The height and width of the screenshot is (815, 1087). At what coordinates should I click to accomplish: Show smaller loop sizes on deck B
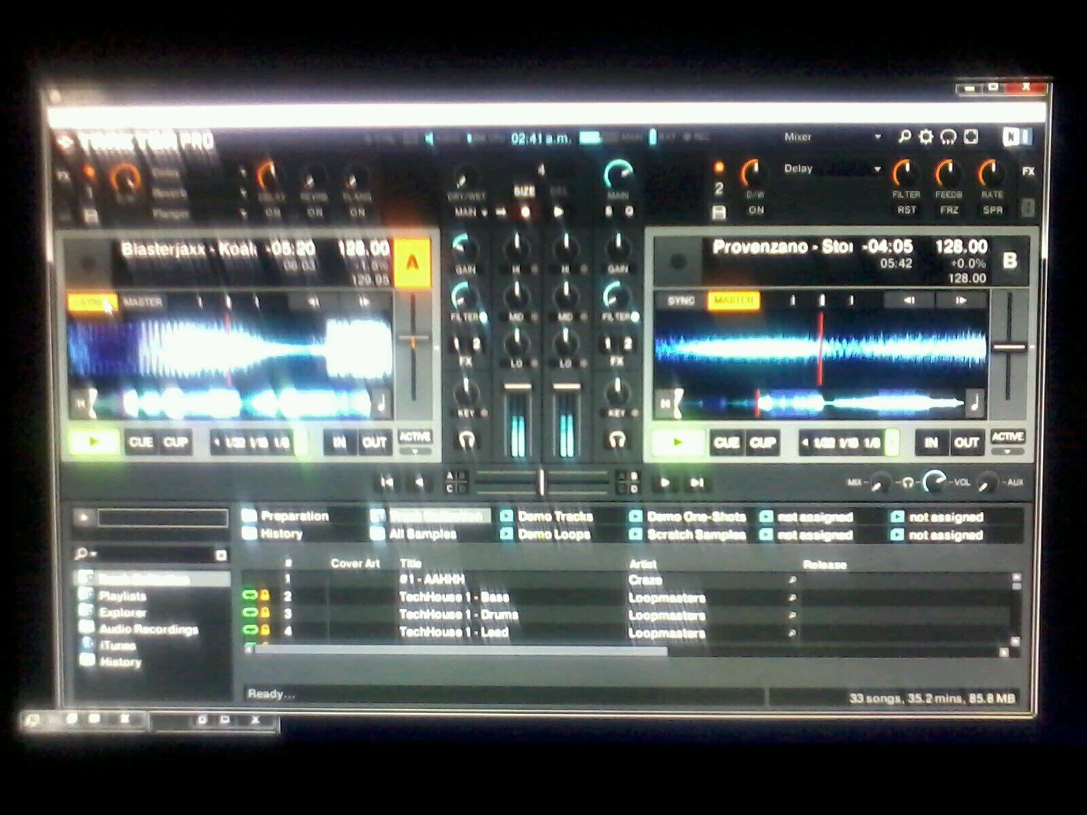pyautogui.click(x=805, y=443)
